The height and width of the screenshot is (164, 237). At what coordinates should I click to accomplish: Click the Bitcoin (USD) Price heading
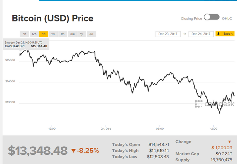53,18
